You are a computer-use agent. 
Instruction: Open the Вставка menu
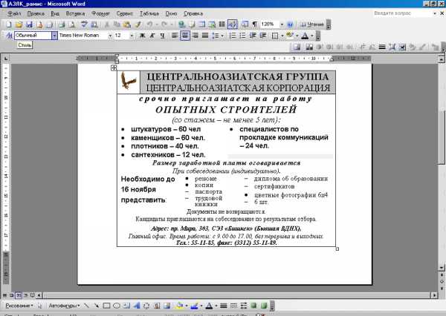point(75,13)
